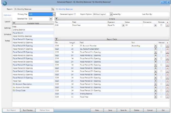The height and width of the screenshot is (113, 171).
Task: Expand the Export Option dropdown
Action: point(111,14)
